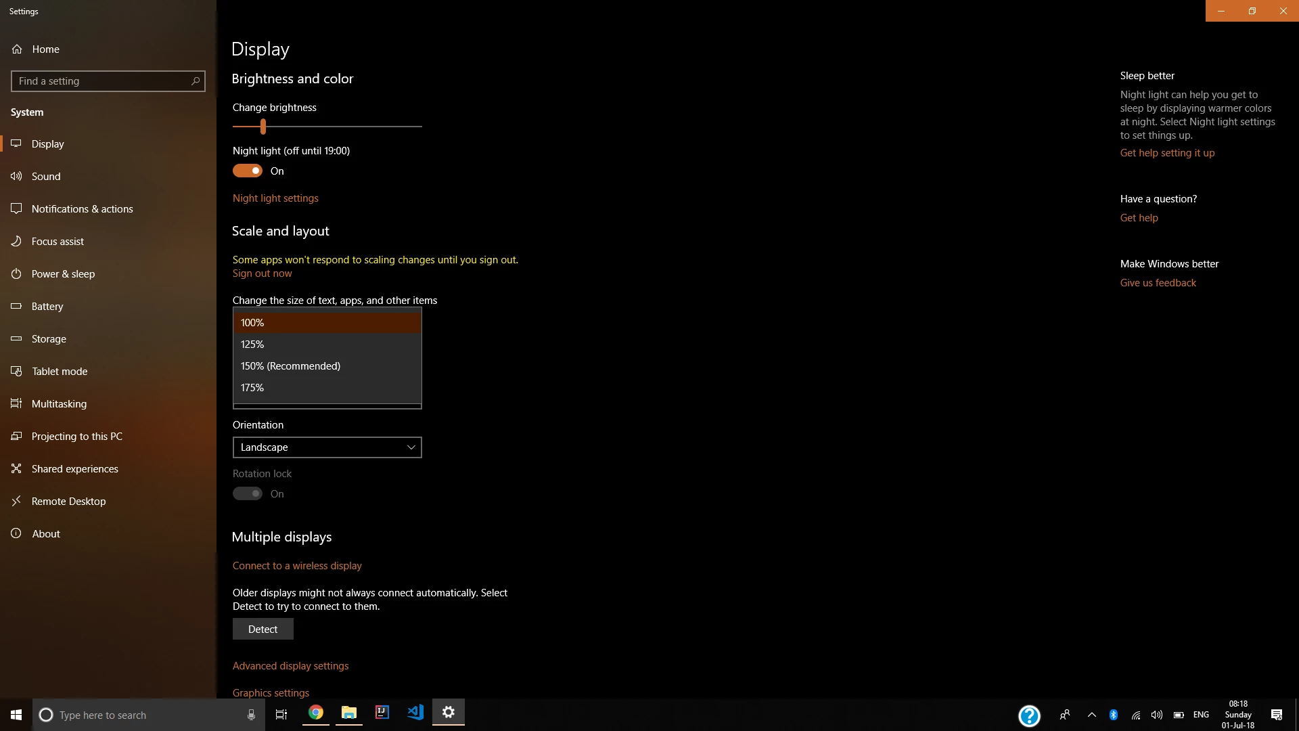This screenshot has height=731, width=1299.
Task: Click the Remote Desktop icon
Action: [x=16, y=501]
